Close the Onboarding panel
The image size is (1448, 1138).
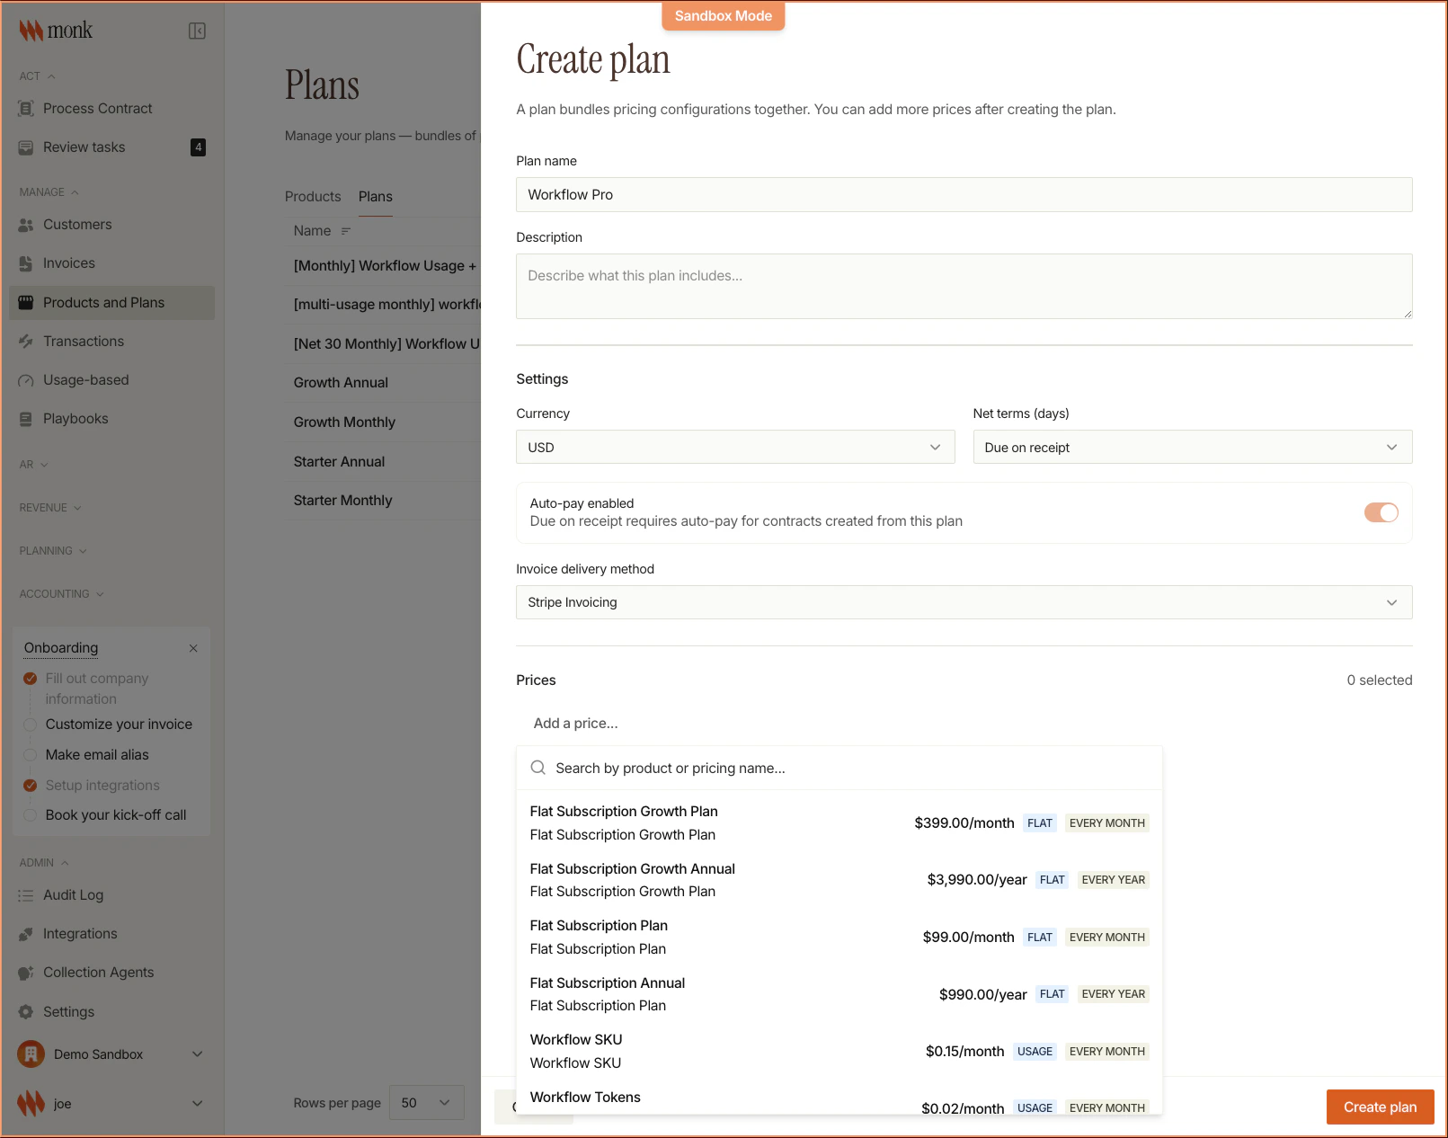(x=193, y=648)
